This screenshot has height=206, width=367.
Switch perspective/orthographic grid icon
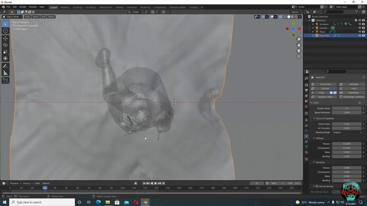[x=299, y=57]
